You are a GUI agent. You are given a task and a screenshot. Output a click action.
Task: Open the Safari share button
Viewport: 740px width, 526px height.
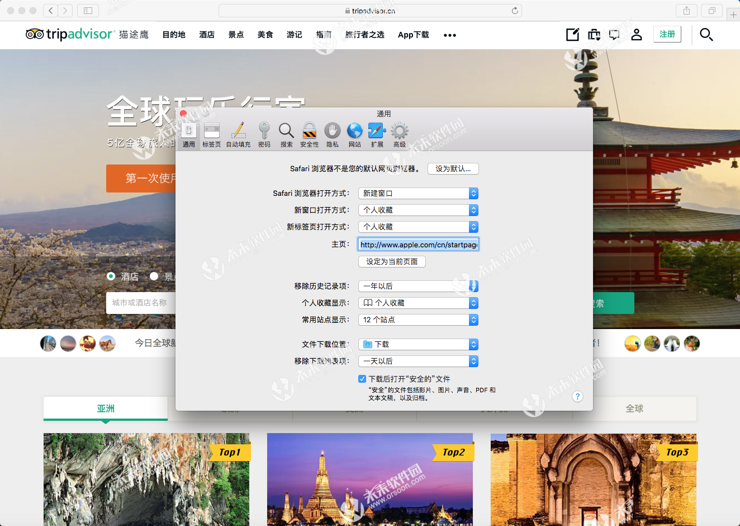tap(686, 11)
